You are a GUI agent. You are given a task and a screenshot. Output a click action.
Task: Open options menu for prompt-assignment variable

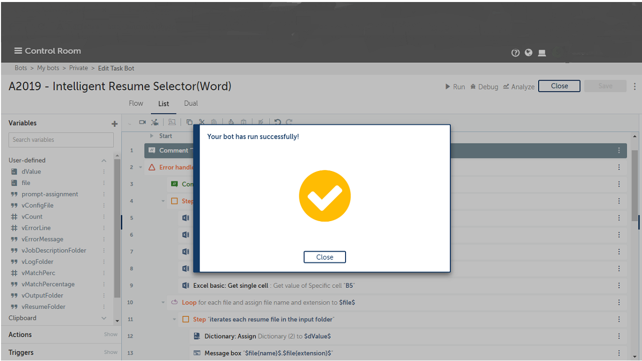(104, 194)
